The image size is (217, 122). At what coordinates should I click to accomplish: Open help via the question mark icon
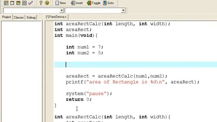tap(41, 3)
